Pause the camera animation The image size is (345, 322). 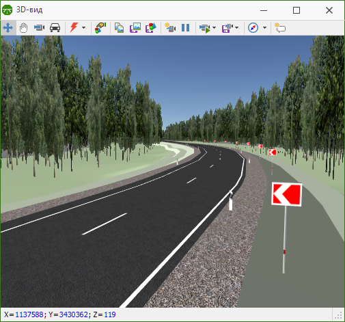[186, 28]
